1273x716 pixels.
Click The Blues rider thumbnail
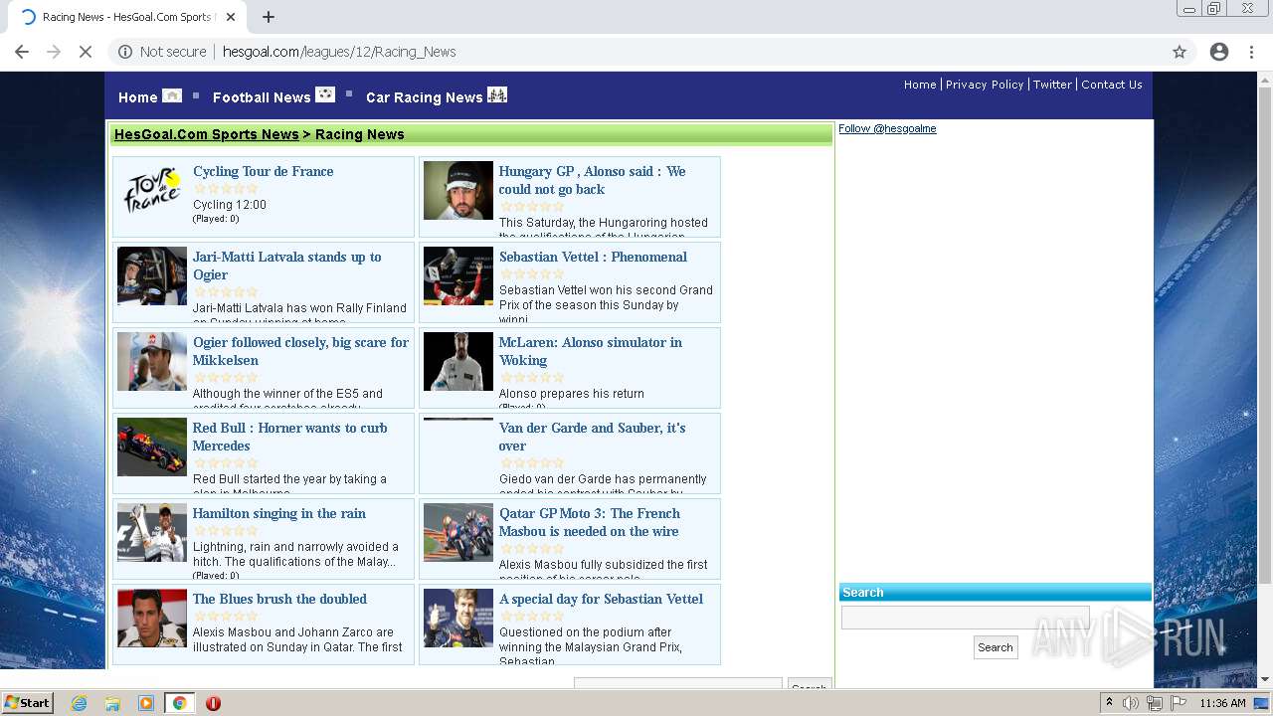click(152, 618)
